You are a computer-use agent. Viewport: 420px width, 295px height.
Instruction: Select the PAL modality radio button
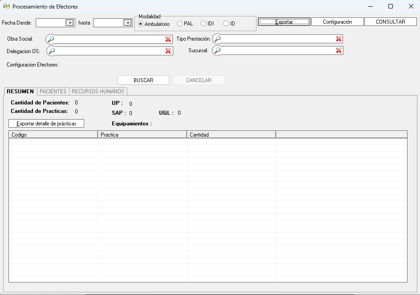pyautogui.click(x=180, y=24)
